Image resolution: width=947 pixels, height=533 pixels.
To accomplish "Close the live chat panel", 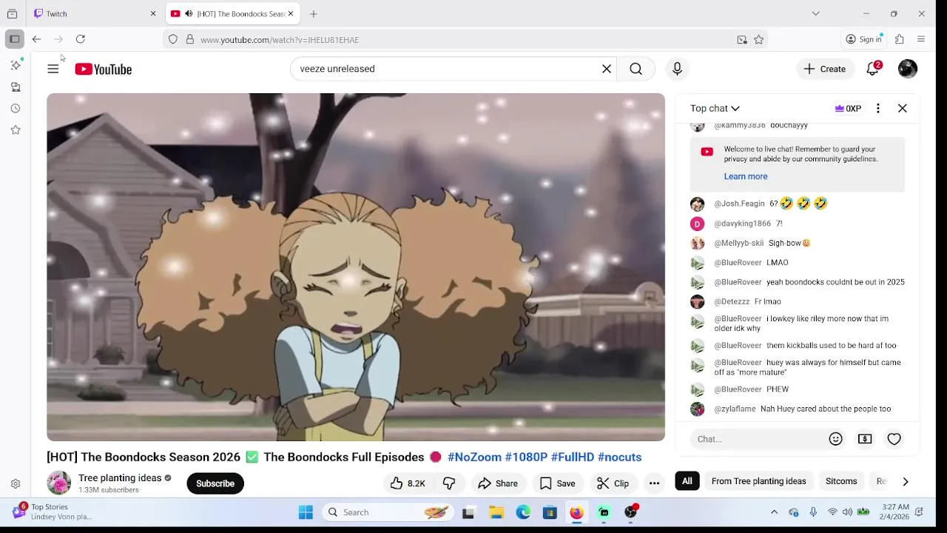I will pos(903,108).
